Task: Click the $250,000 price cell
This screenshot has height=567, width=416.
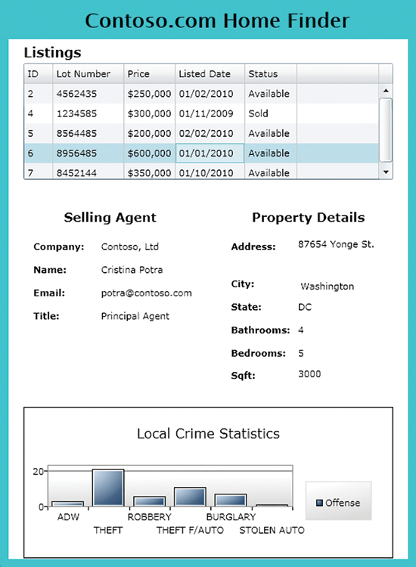Action: pos(150,94)
